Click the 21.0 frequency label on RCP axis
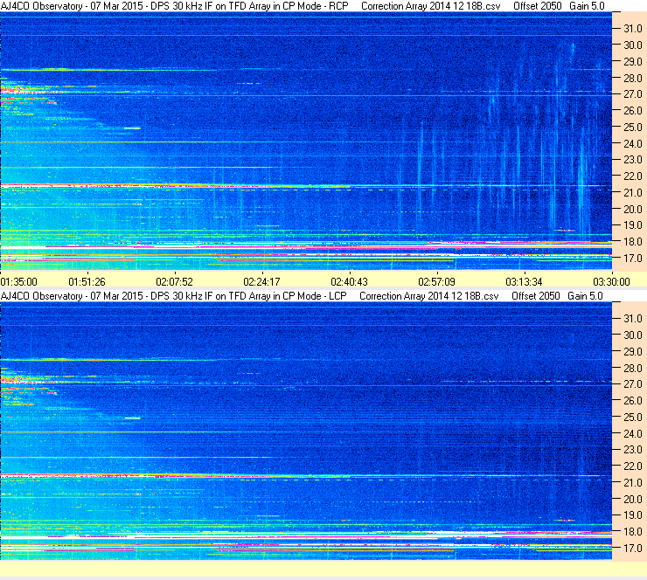This screenshot has height=580, width=647. coord(633,193)
